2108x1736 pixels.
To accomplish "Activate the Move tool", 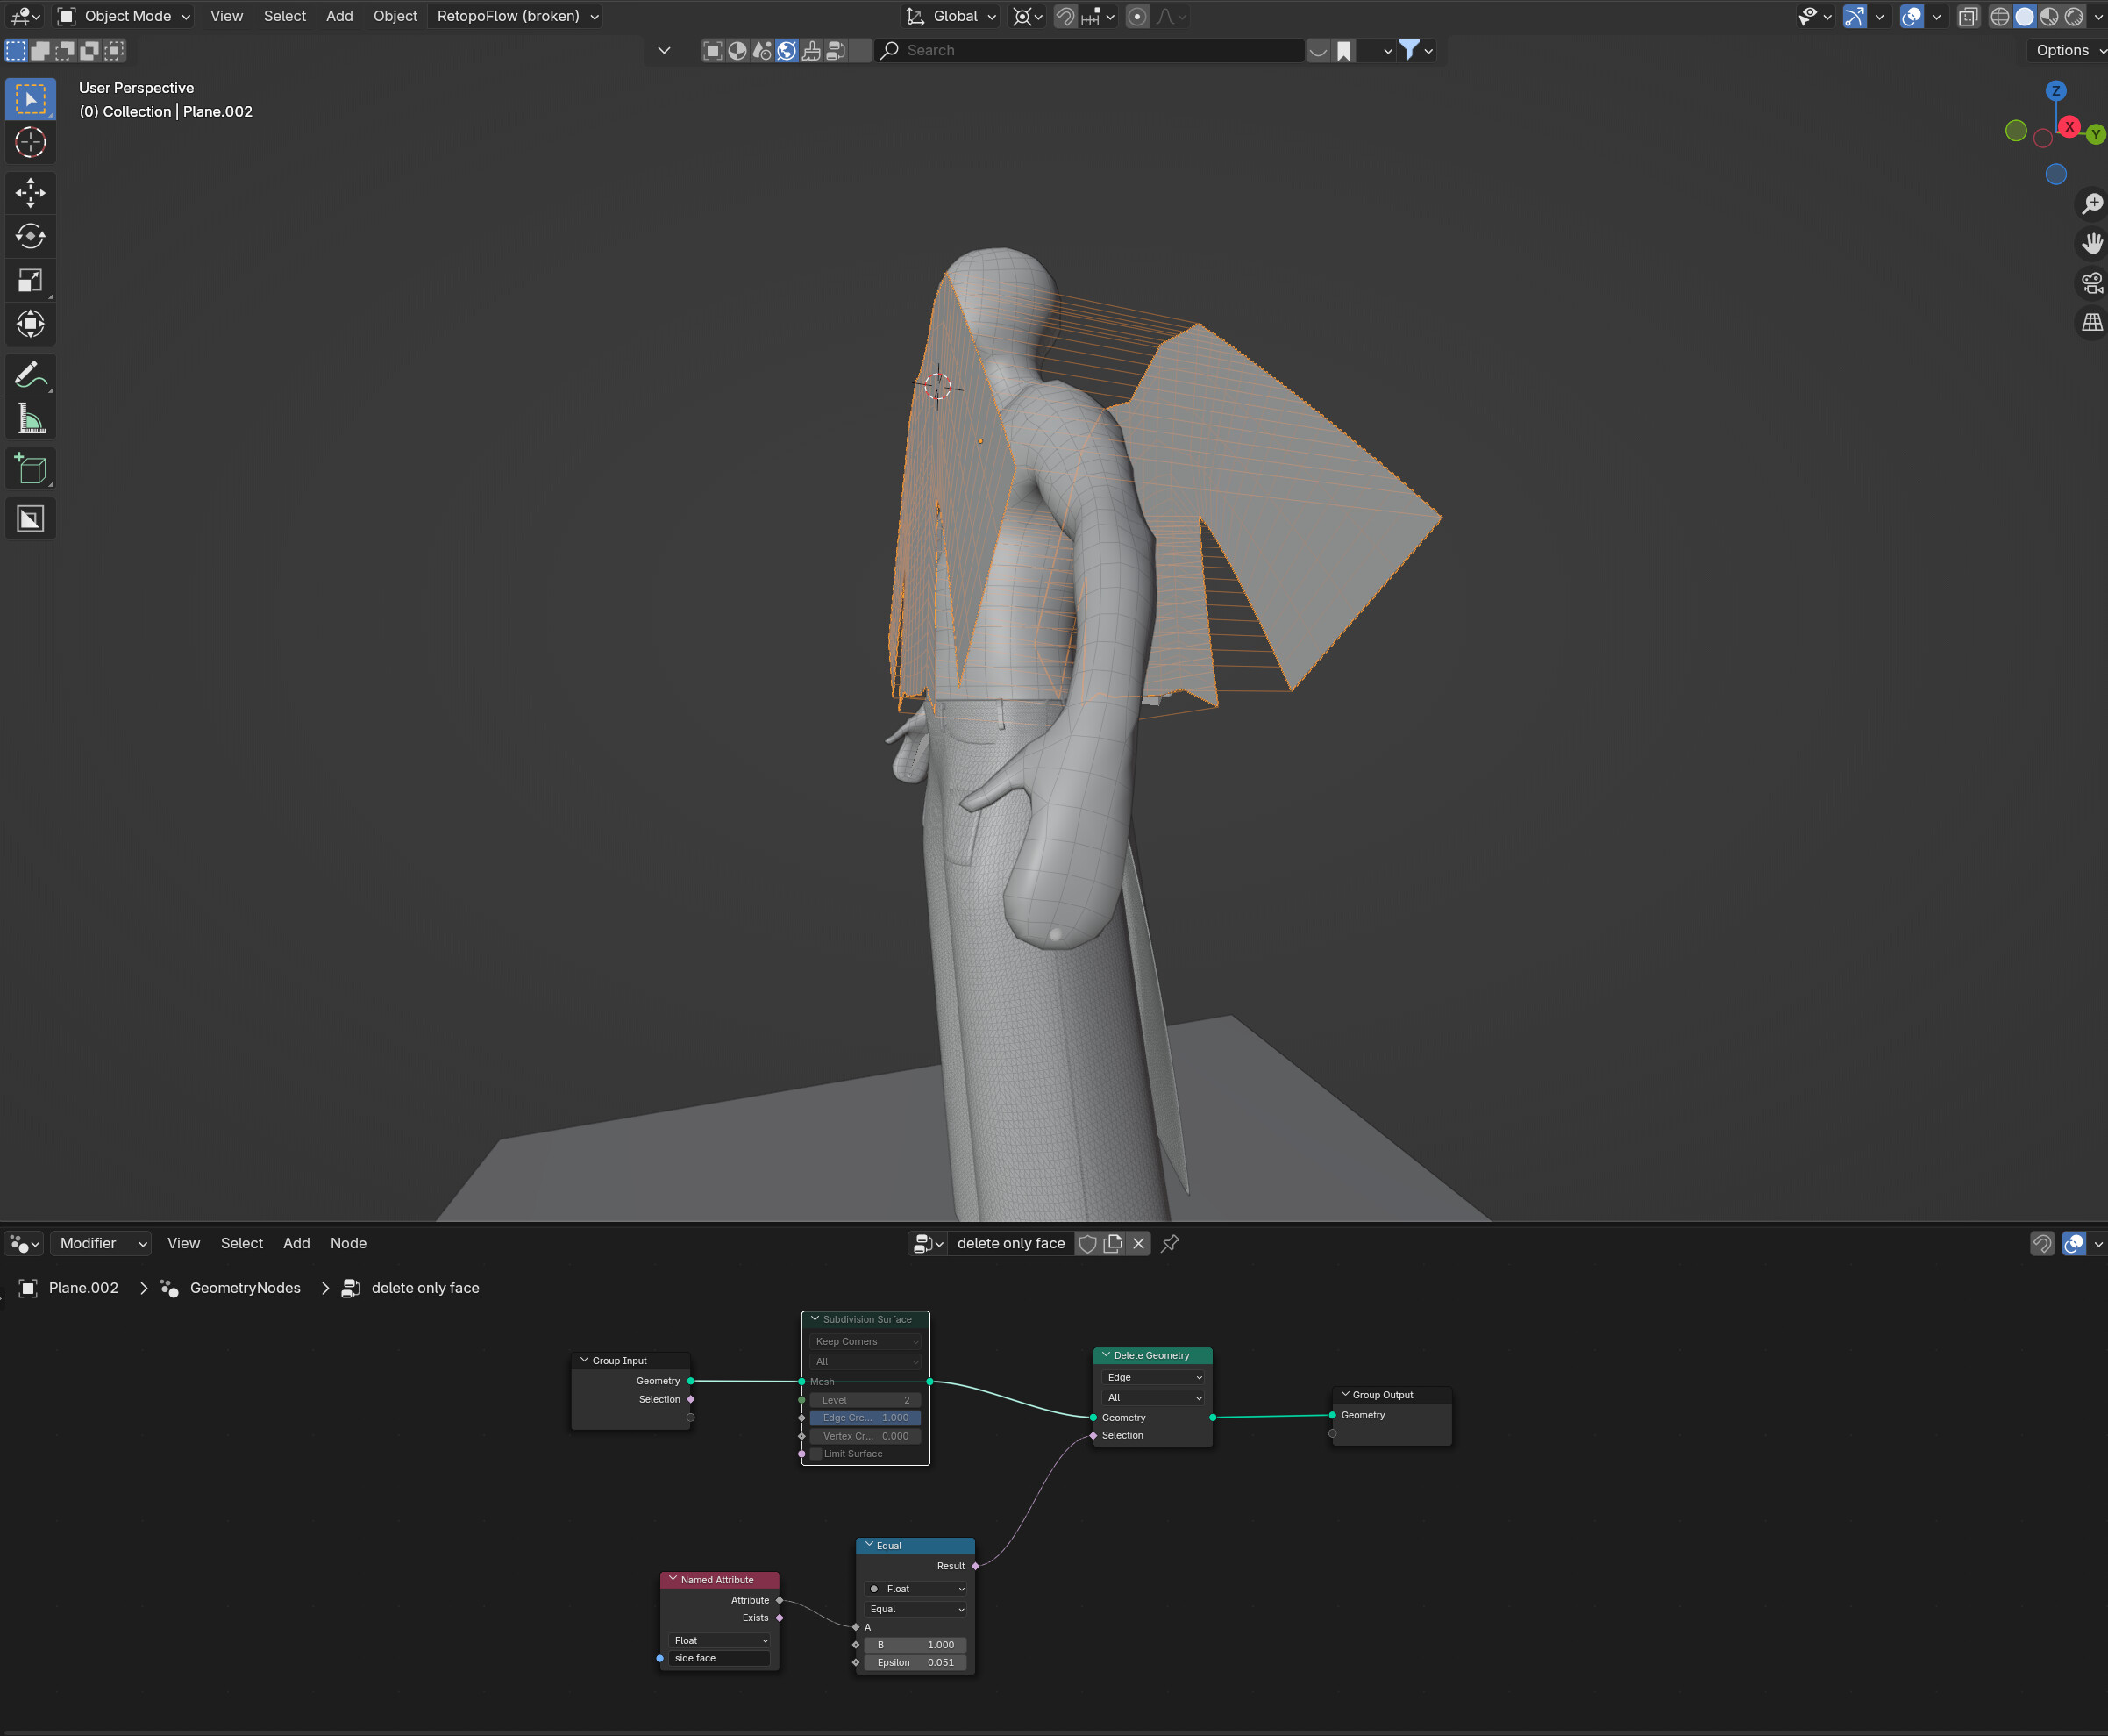I will tap(30, 193).
